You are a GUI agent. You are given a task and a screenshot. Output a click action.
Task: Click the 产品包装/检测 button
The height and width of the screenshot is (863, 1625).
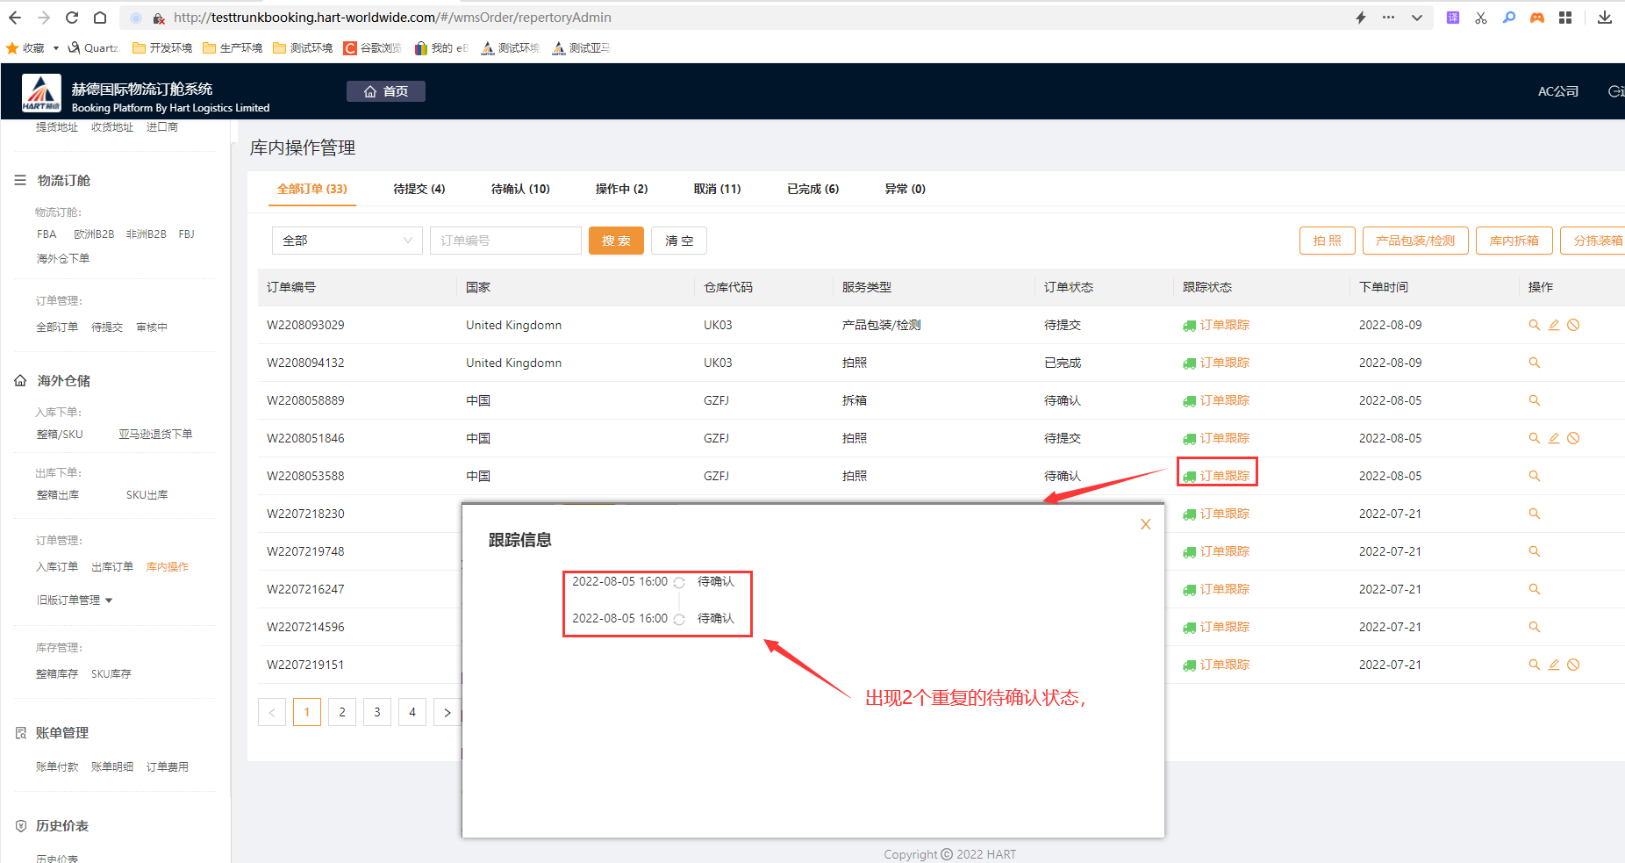pos(1414,241)
